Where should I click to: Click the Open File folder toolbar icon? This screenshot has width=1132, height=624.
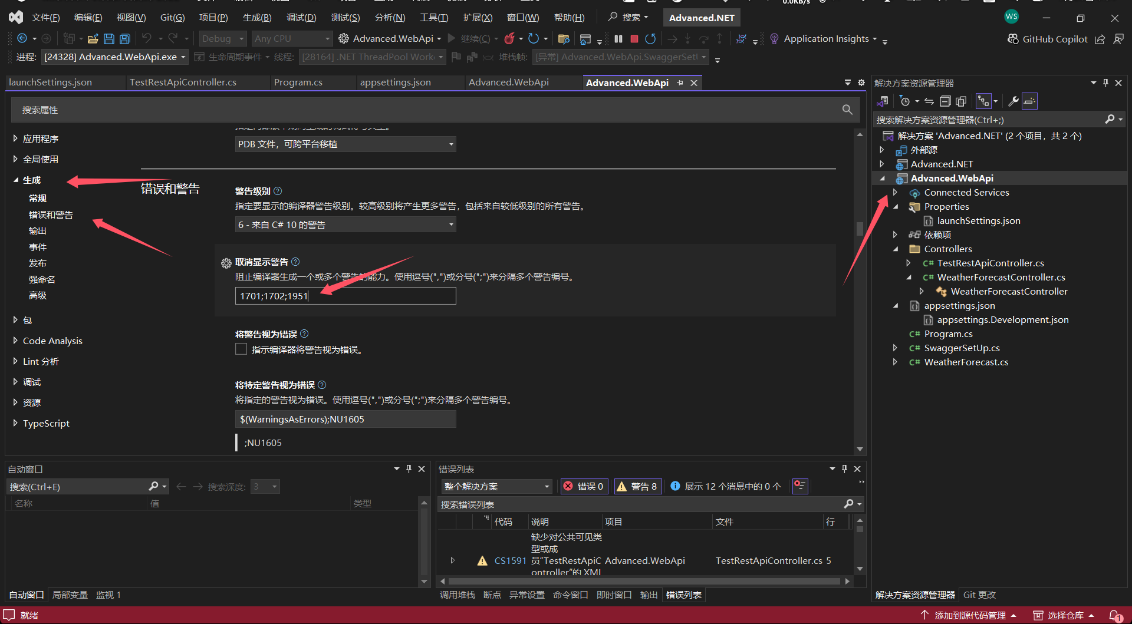pos(93,39)
